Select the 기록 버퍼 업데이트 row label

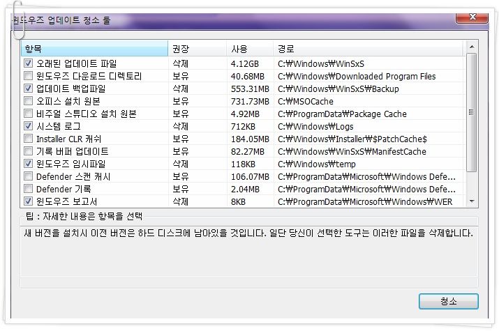pos(73,151)
